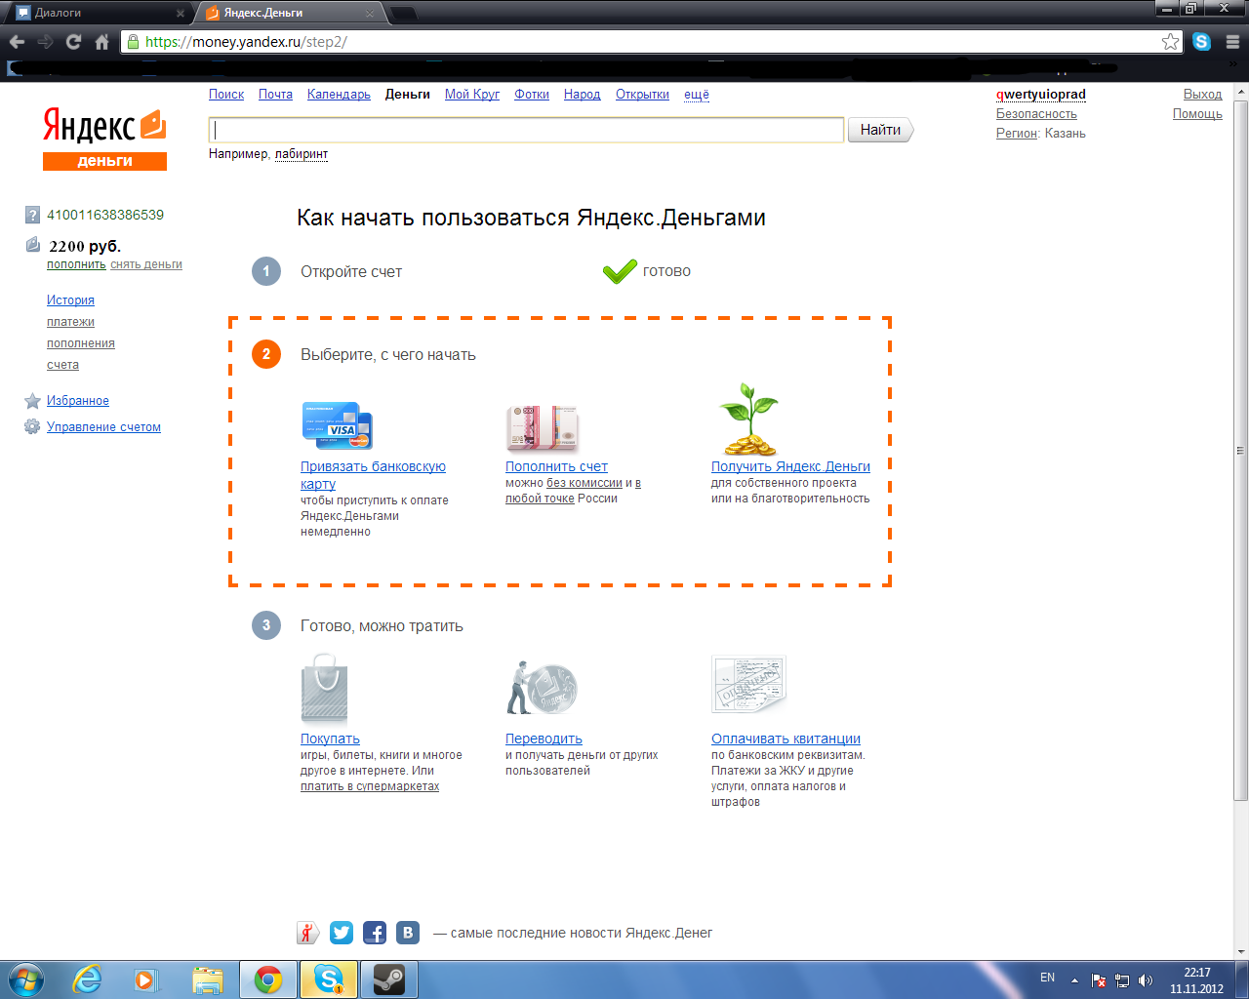Screen dimensions: 1249x999
Task: Change region via Регион link
Action: coord(1017,134)
